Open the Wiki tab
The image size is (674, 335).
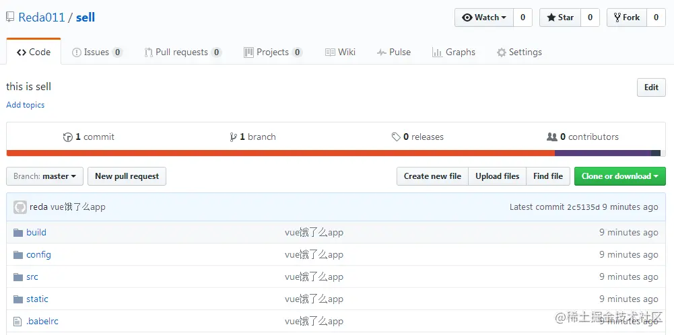click(x=340, y=52)
